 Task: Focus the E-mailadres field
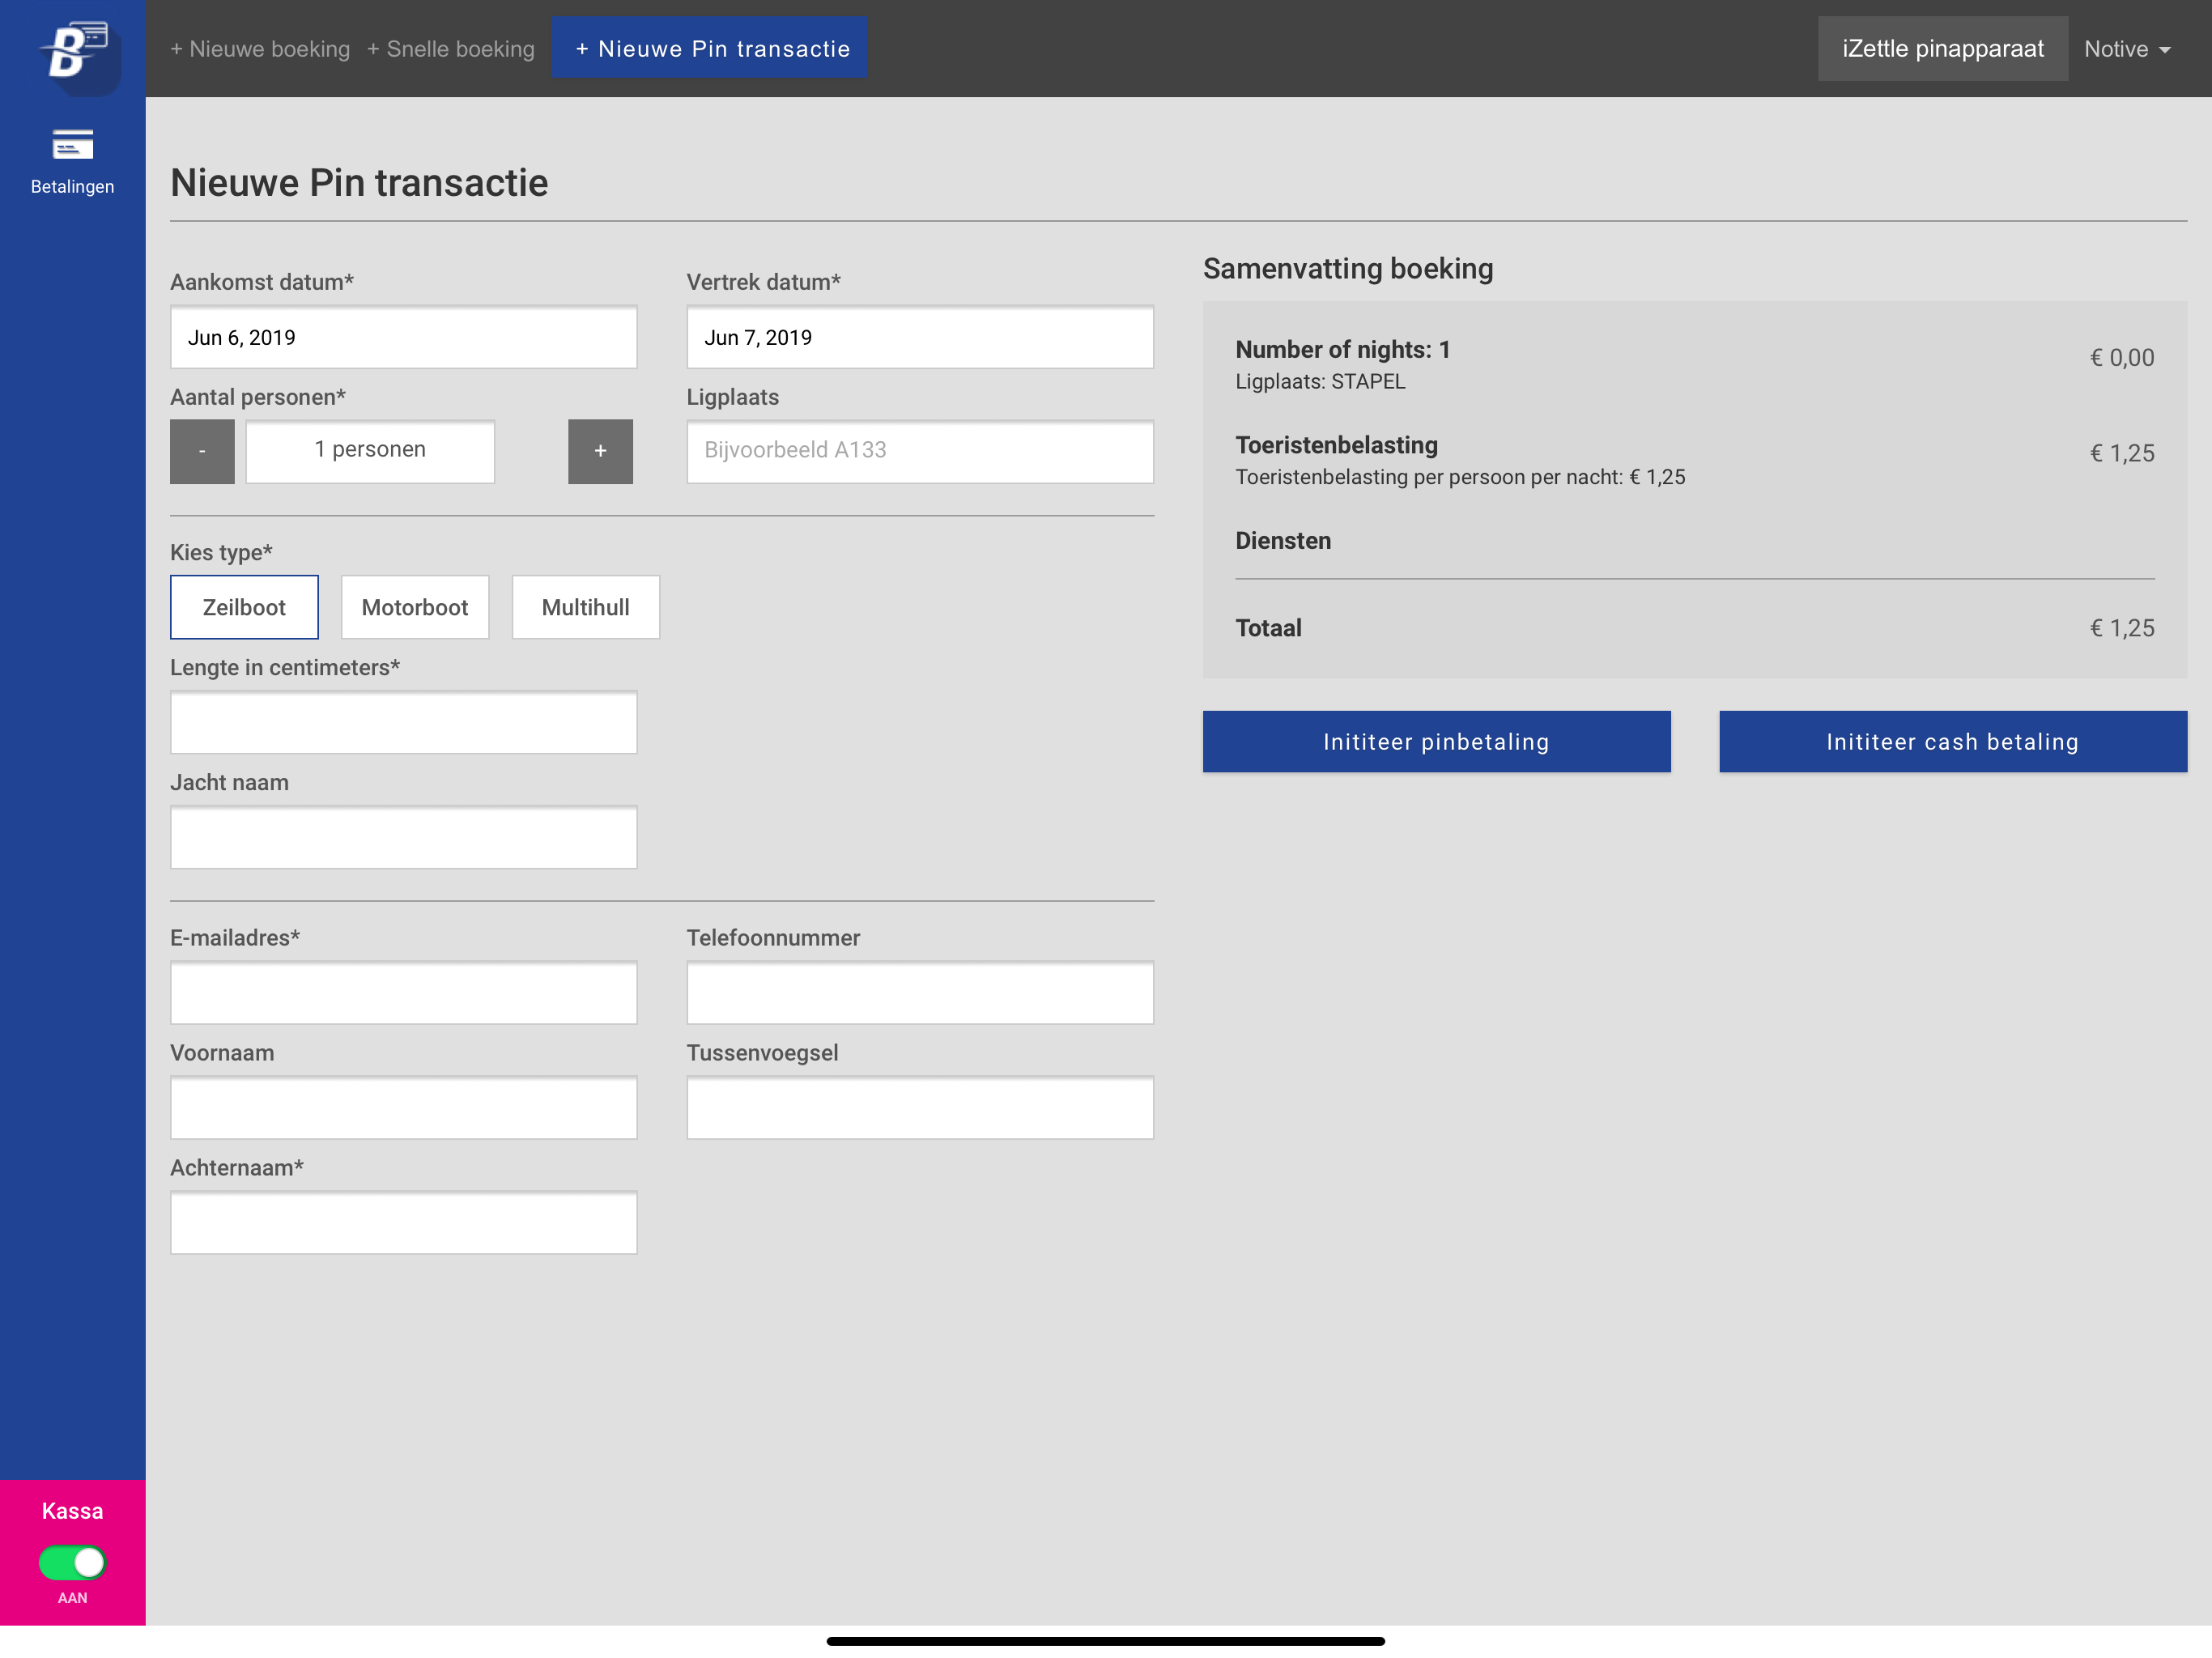(x=404, y=993)
